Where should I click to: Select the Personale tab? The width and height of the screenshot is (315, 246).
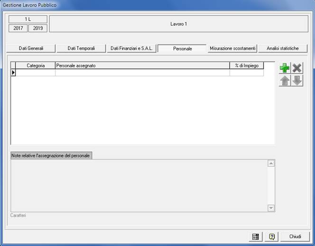tap(182, 49)
